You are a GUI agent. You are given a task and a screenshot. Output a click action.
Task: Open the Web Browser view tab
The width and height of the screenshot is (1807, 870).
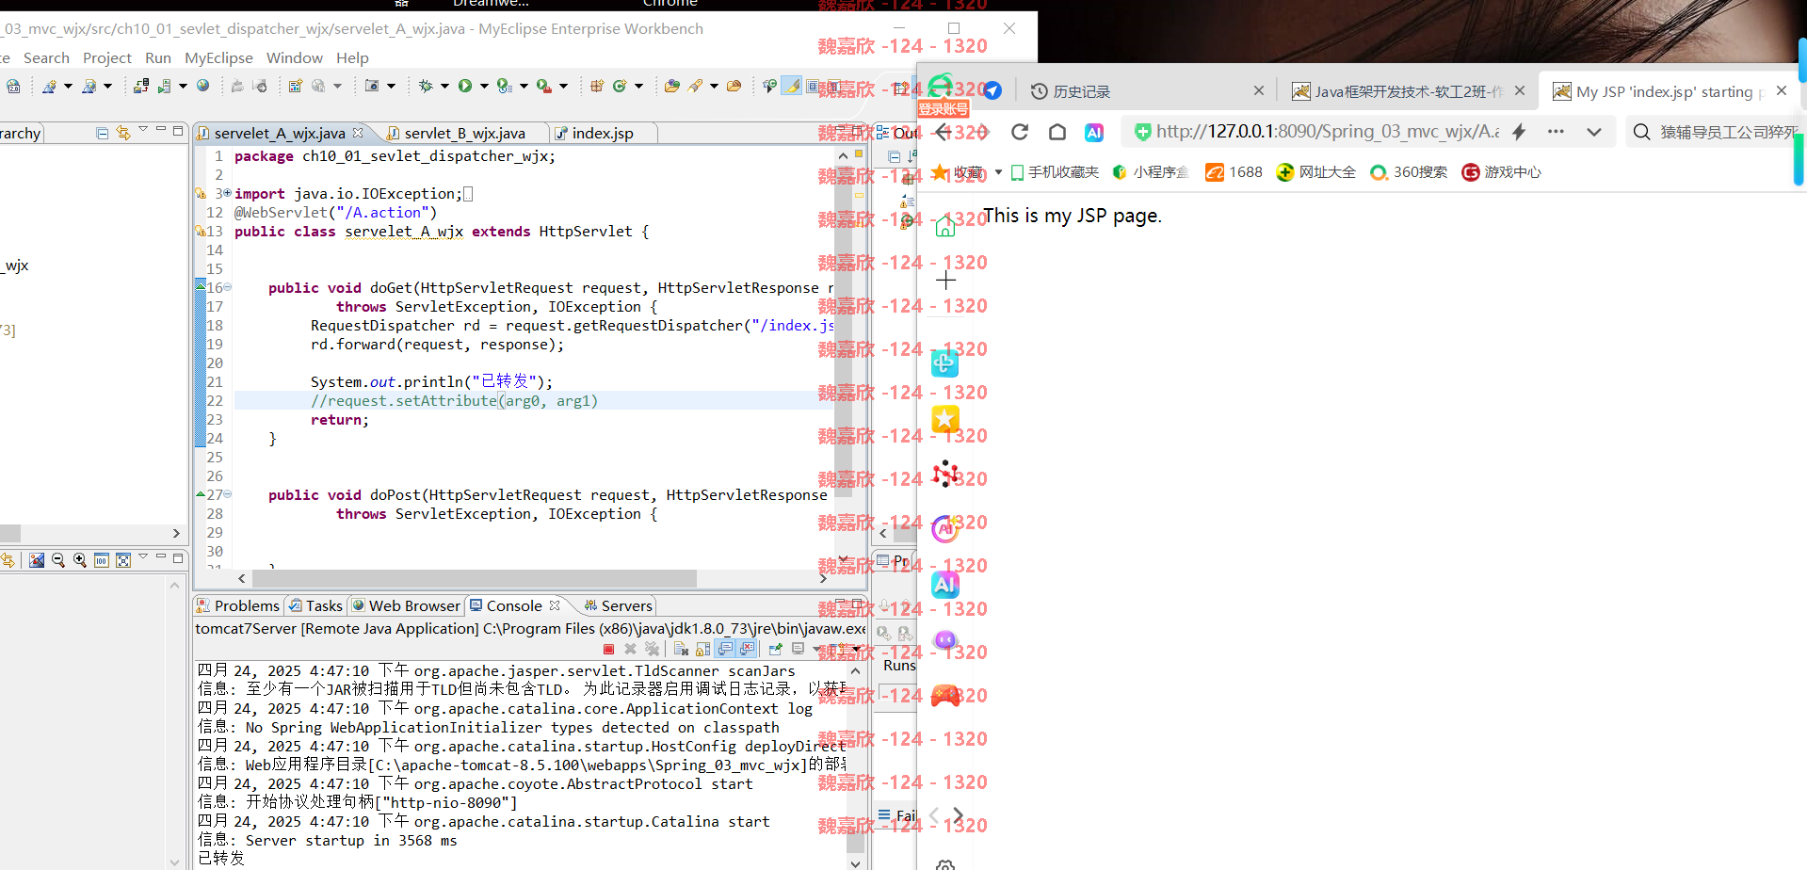[x=406, y=605]
